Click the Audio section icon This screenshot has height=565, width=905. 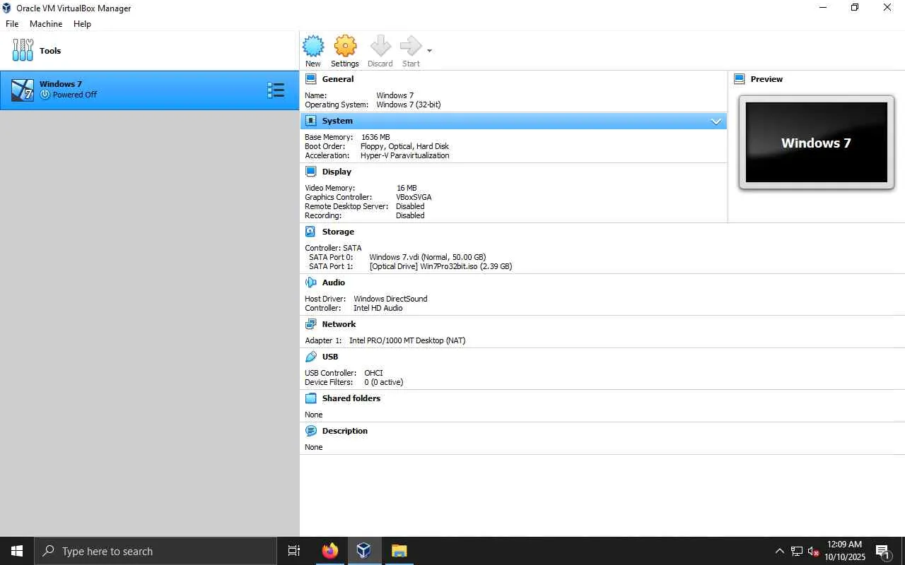click(310, 282)
